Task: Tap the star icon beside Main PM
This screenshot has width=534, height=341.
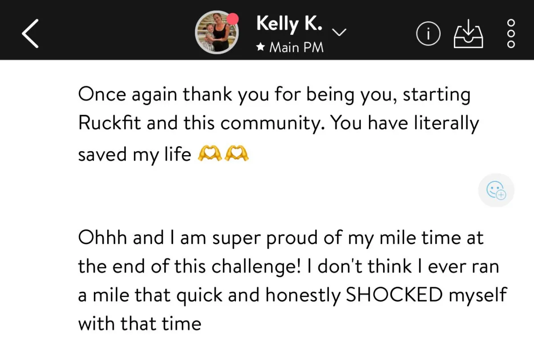Action: pyautogui.click(x=261, y=47)
